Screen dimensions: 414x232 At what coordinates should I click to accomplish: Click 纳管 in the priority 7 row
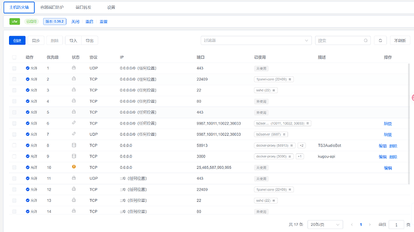pos(388,135)
